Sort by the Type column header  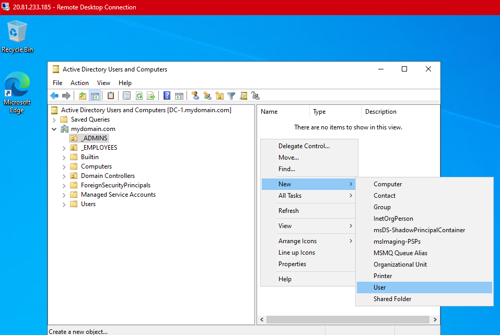(335, 112)
